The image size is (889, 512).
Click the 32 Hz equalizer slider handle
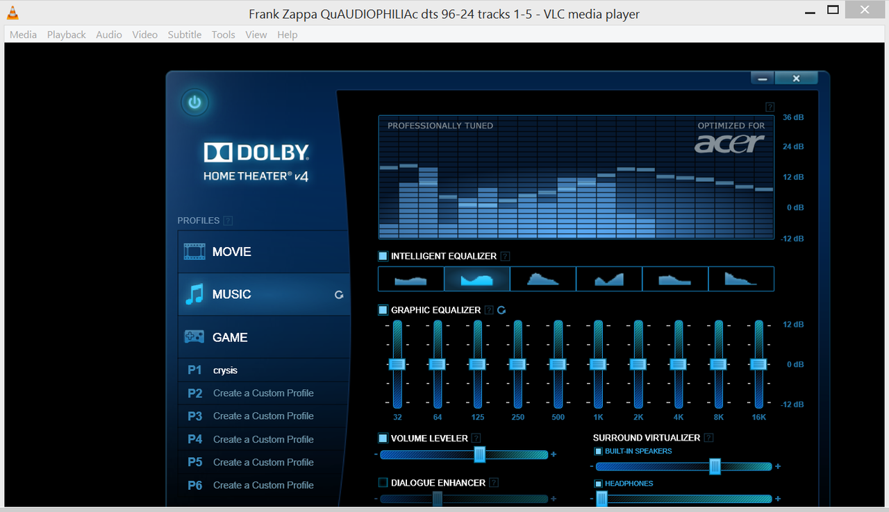397,364
